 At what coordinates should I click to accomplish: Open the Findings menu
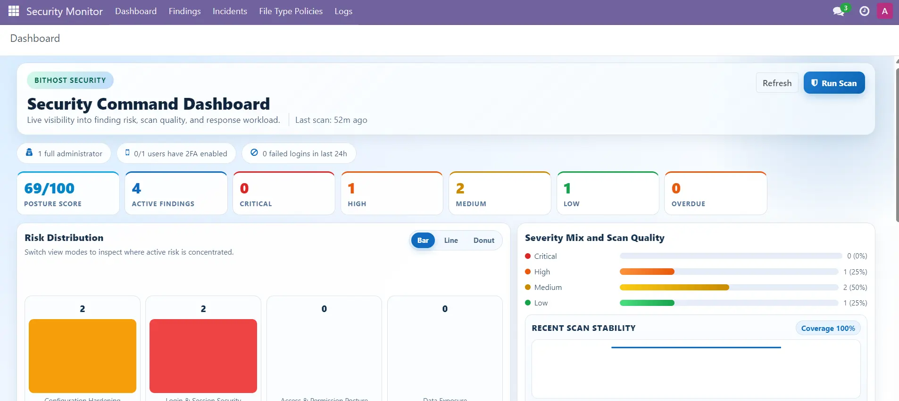(184, 11)
